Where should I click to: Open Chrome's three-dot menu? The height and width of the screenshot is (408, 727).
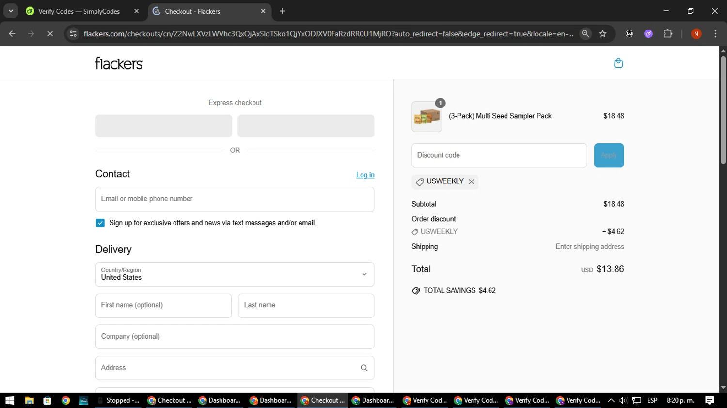[x=715, y=34]
